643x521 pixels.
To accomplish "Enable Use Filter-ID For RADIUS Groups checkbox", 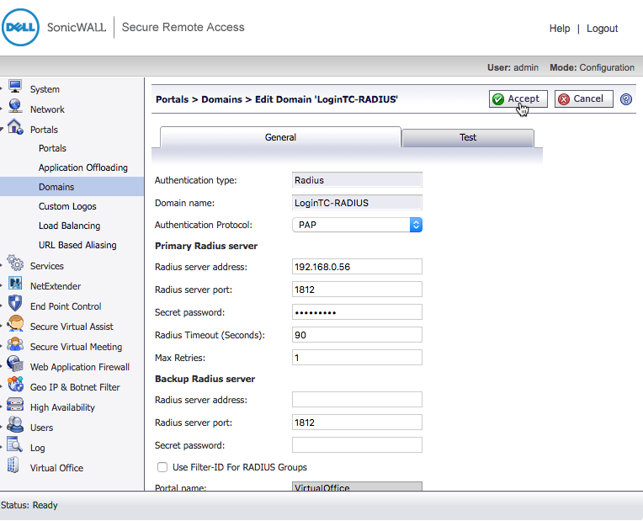I will pyautogui.click(x=162, y=467).
